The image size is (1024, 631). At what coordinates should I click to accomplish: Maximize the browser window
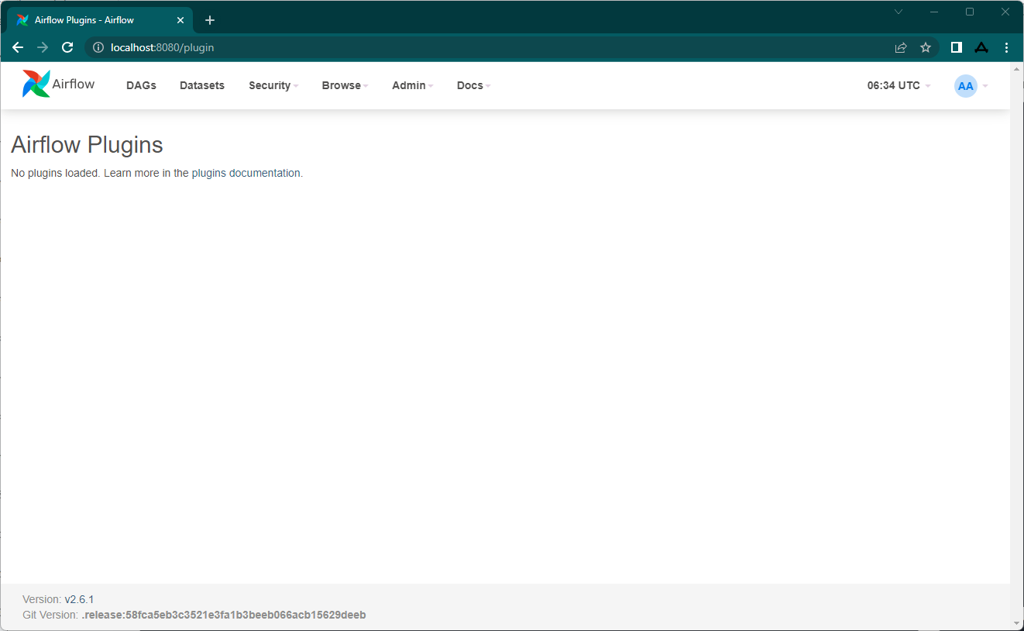(970, 12)
